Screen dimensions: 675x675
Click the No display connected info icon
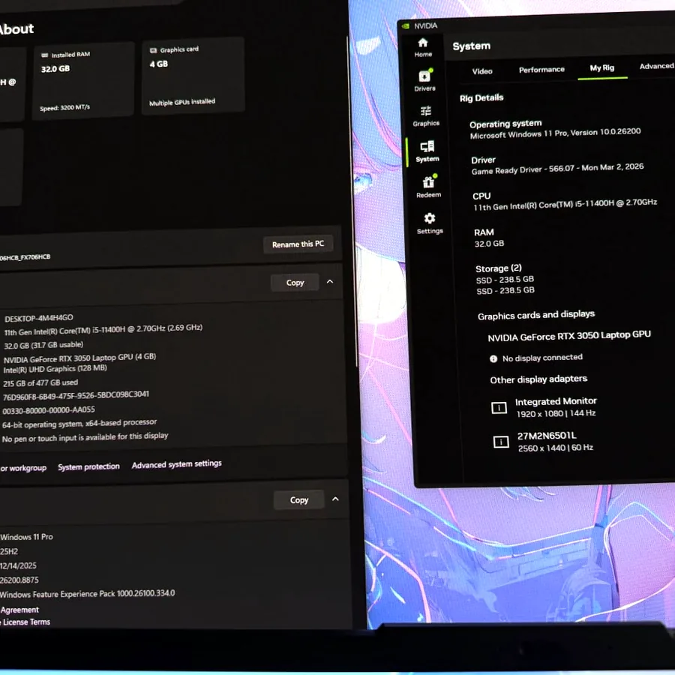tap(493, 358)
